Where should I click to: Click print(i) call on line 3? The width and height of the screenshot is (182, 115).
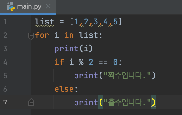pos(74,49)
